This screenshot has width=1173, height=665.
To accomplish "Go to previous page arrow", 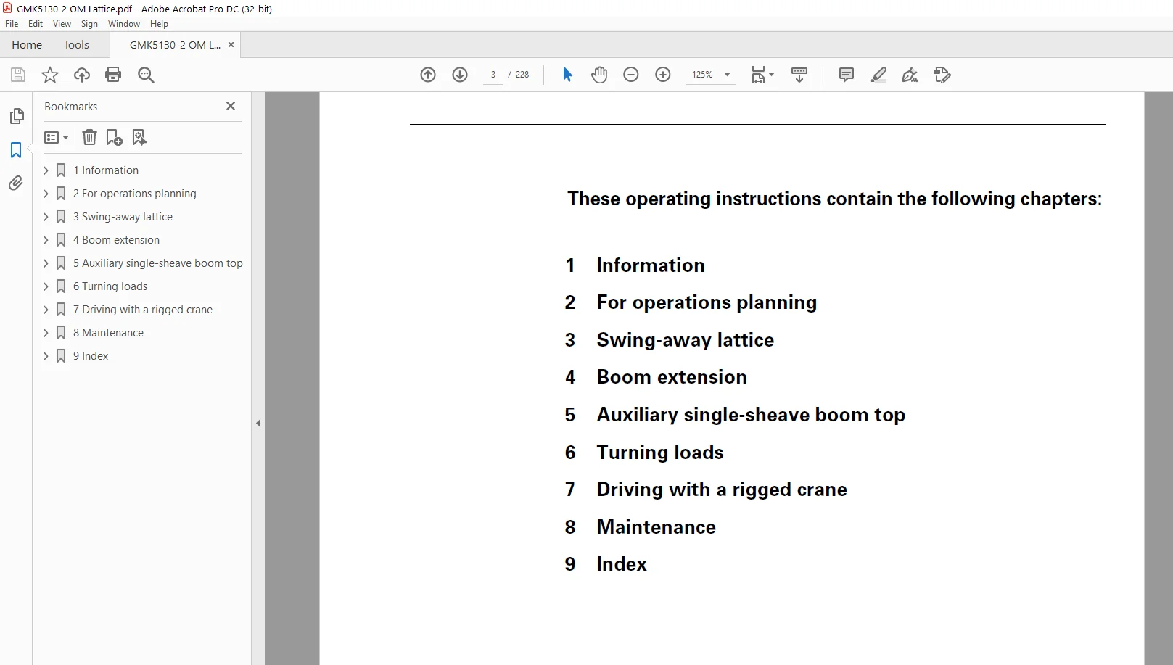I will coord(428,75).
